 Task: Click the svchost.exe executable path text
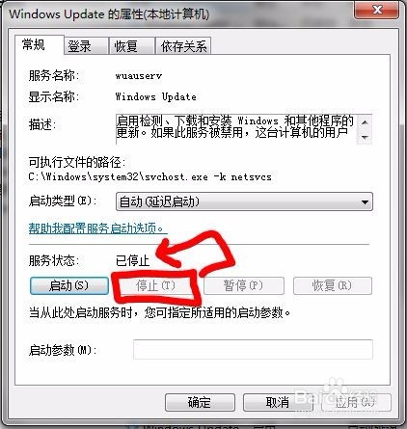149,176
